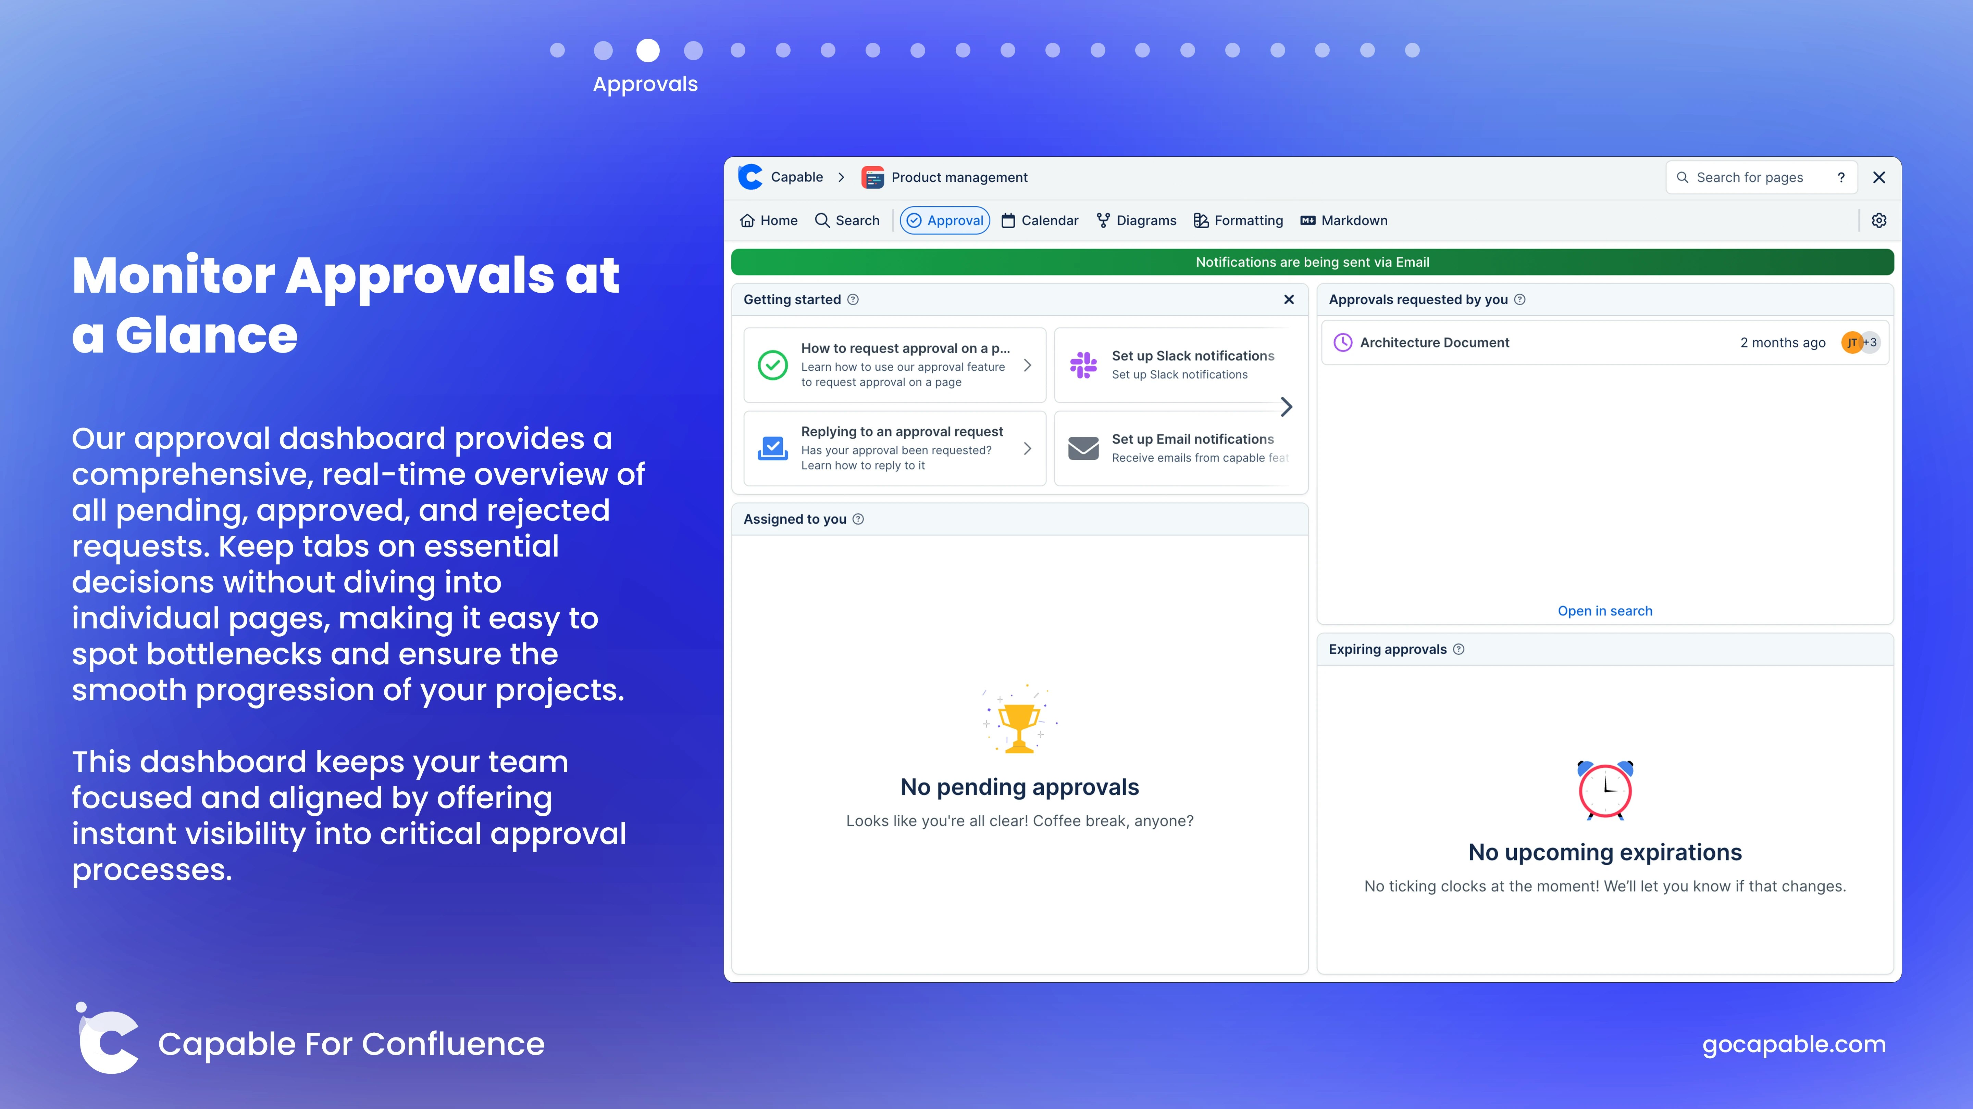
Task: Open the Architecture Document row
Action: coord(1605,342)
